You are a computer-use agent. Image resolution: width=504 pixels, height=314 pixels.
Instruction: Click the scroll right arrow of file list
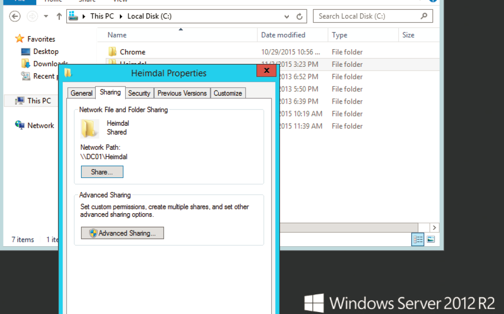point(434,227)
